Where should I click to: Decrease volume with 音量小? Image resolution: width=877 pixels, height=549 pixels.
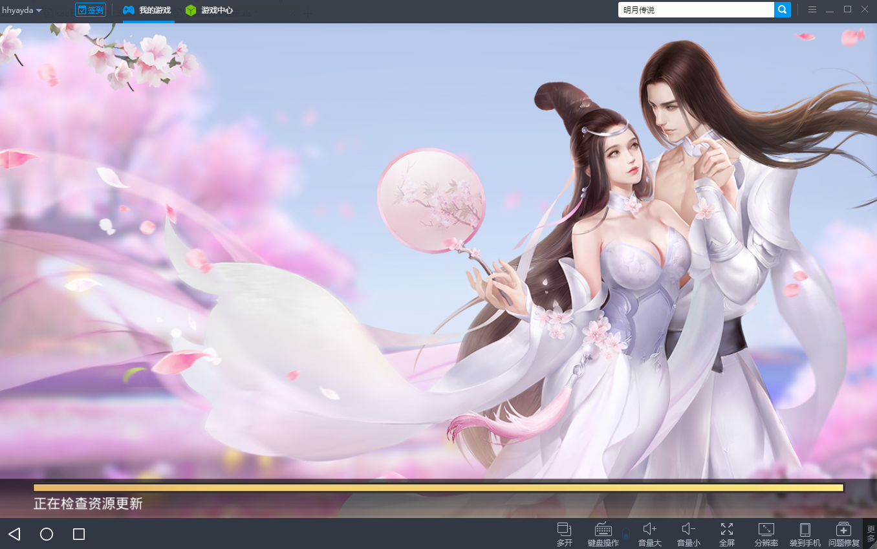(689, 535)
